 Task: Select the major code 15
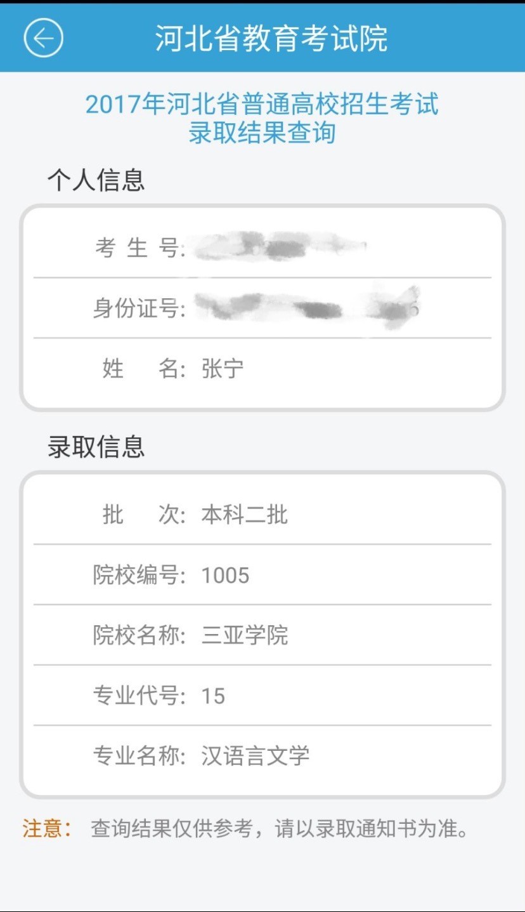pyautogui.click(x=213, y=696)
